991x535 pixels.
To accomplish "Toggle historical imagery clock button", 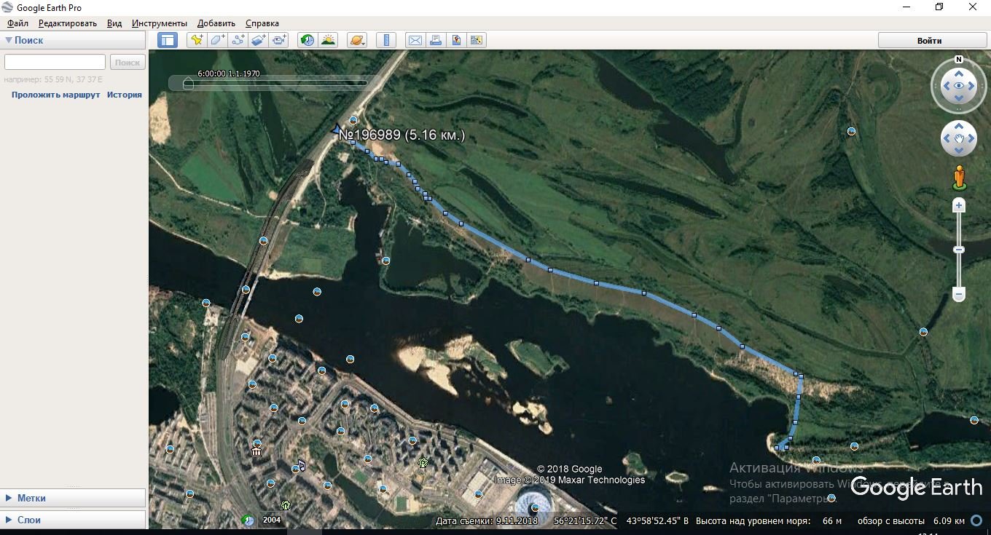I will 308,41.
